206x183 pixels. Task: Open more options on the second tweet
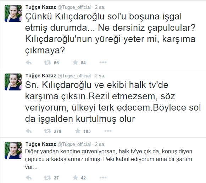pos(108,131)
